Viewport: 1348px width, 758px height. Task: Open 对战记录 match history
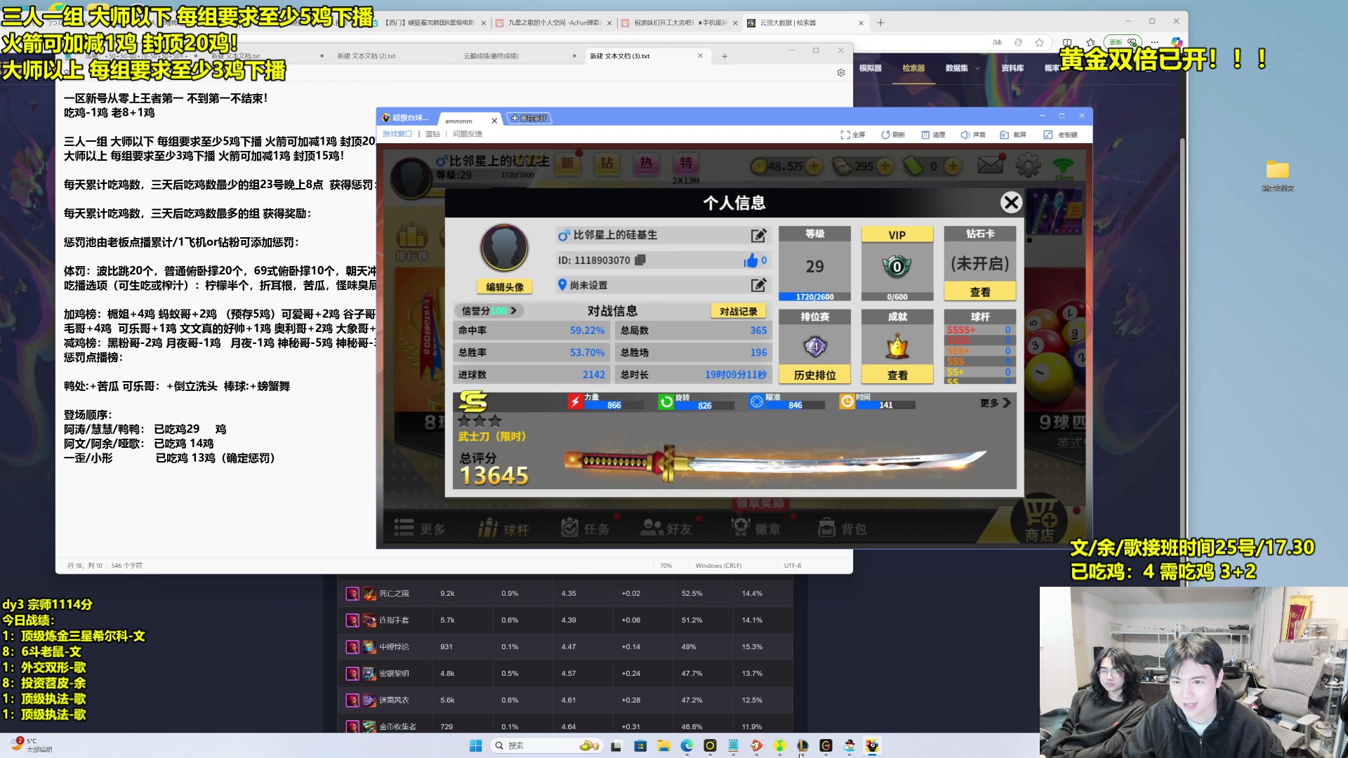[738, 311]
